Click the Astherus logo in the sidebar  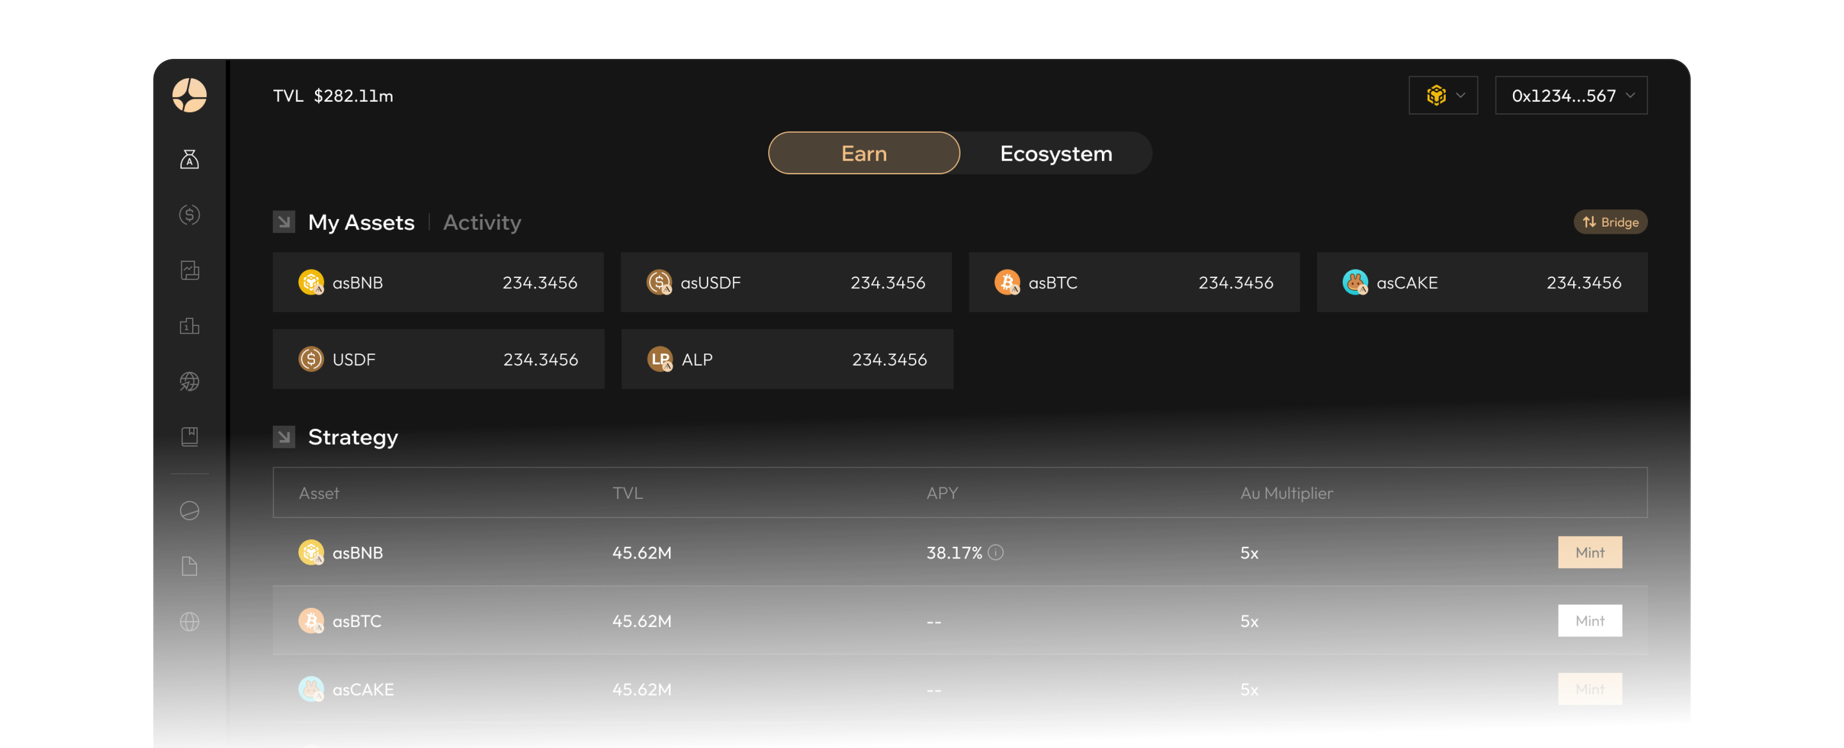pos(189,95)
